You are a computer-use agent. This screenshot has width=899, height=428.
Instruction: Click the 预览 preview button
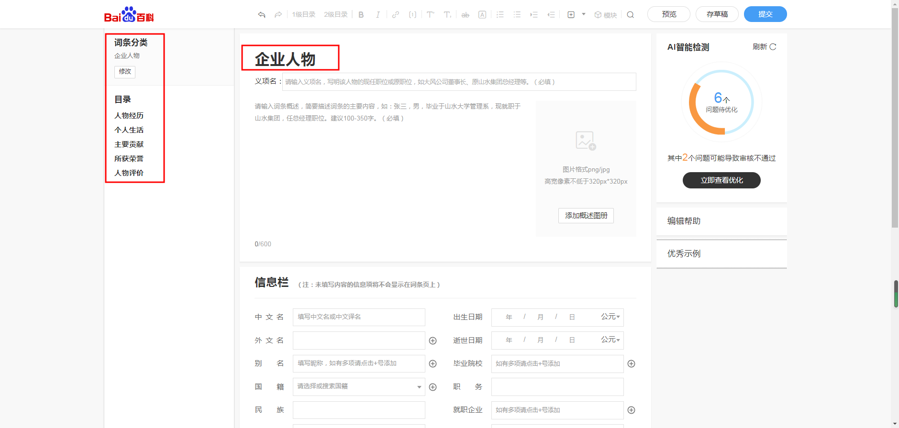click(x=669, y=14)
